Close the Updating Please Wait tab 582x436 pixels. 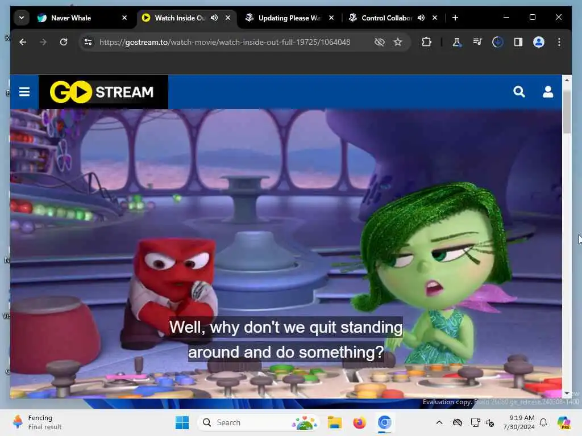(x=331, y=18)
